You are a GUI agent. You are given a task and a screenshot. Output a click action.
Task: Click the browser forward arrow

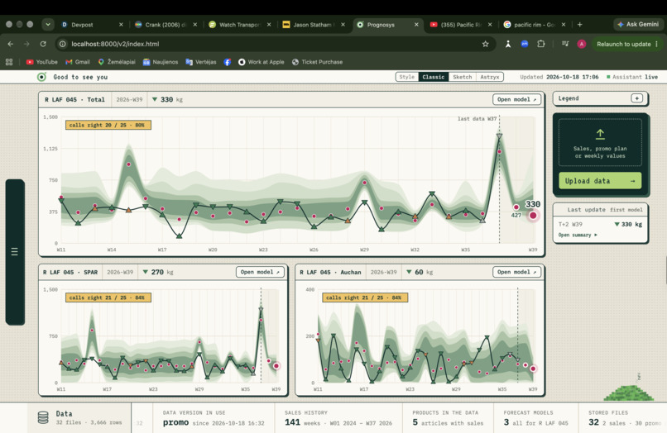26,44
